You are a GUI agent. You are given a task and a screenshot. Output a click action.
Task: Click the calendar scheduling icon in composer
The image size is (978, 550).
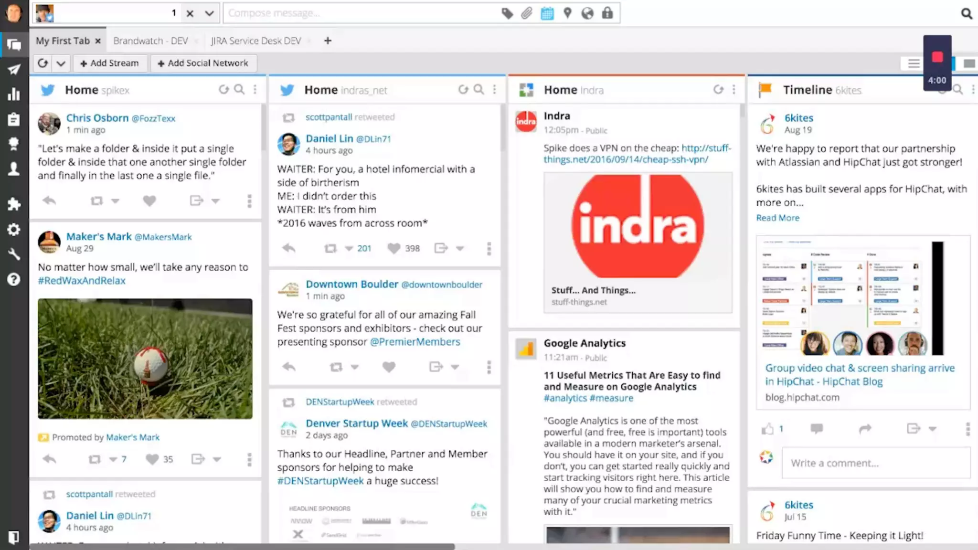coord(547,13)
